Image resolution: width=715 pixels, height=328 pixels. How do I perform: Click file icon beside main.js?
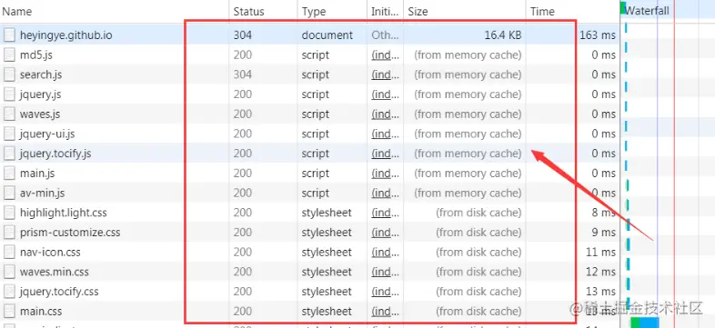9,174
